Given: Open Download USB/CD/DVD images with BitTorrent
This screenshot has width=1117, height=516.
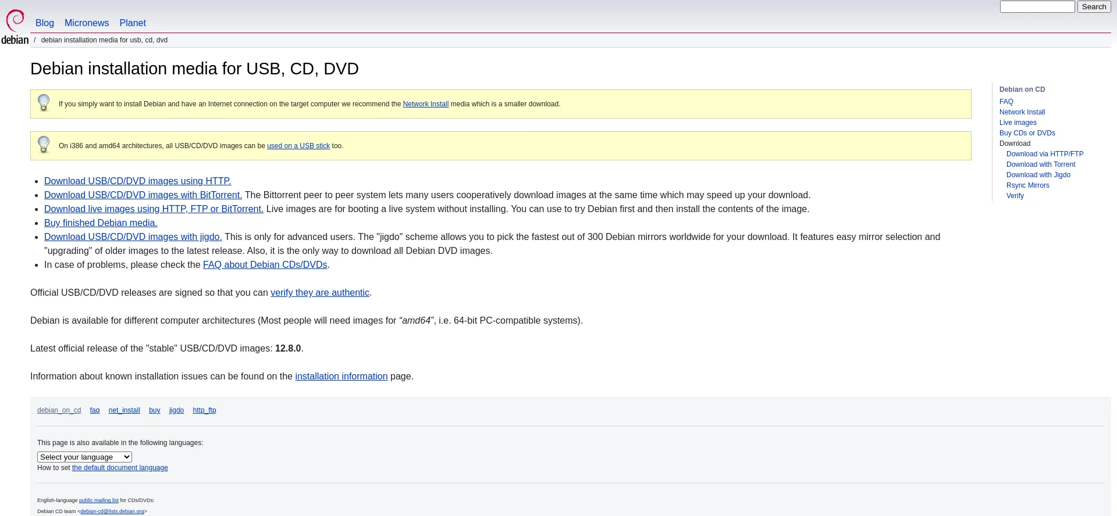Looking at the screenshot, I should coord(143,195).
